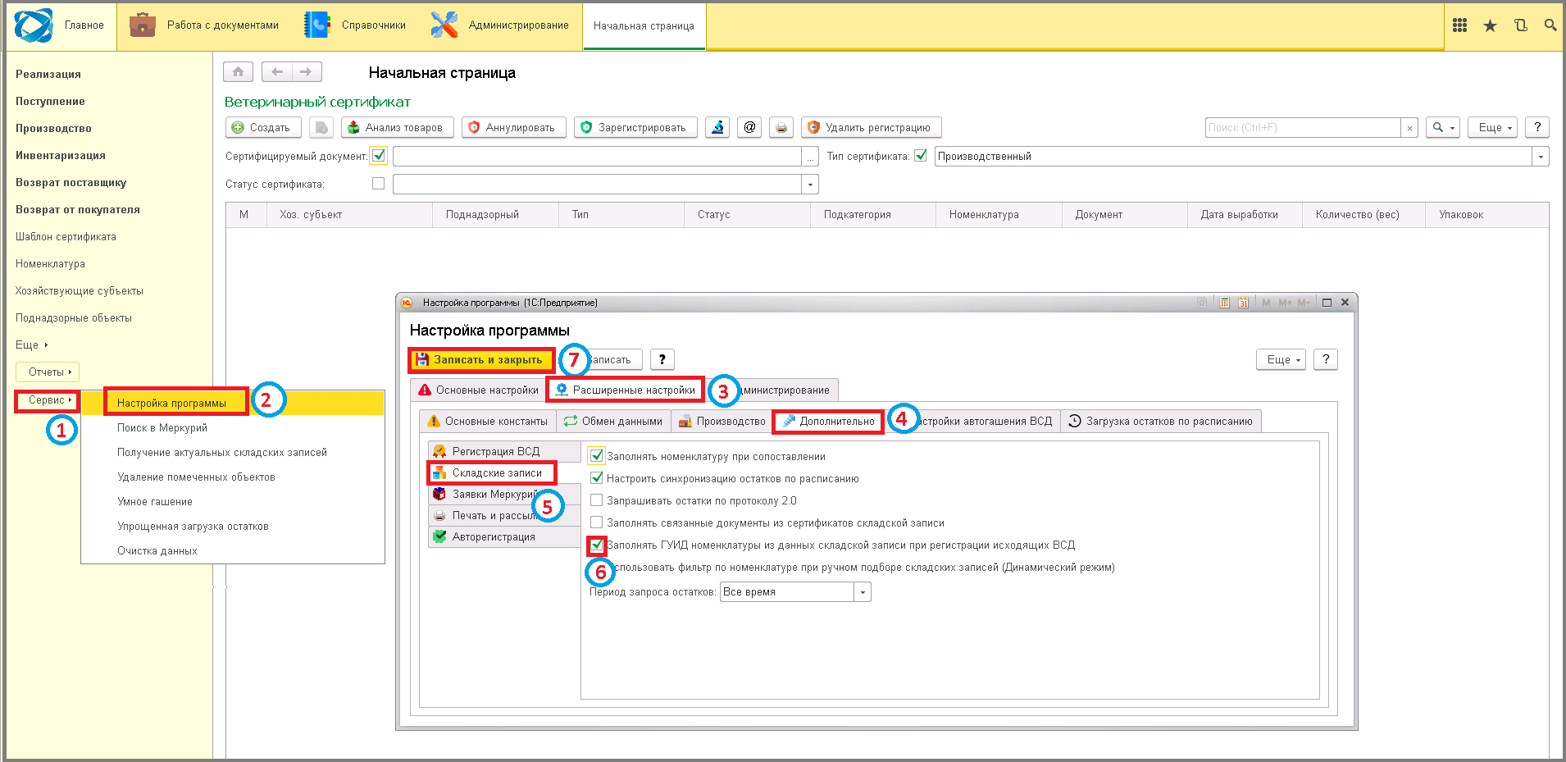Viewport: 1566px width, 762px height.
Task: Click the 1C application logo icon
Action: click(x=34, y=25)
